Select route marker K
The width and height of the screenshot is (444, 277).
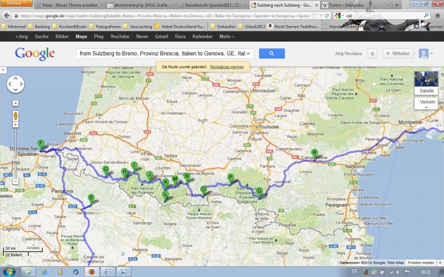(x=165, y=183)
